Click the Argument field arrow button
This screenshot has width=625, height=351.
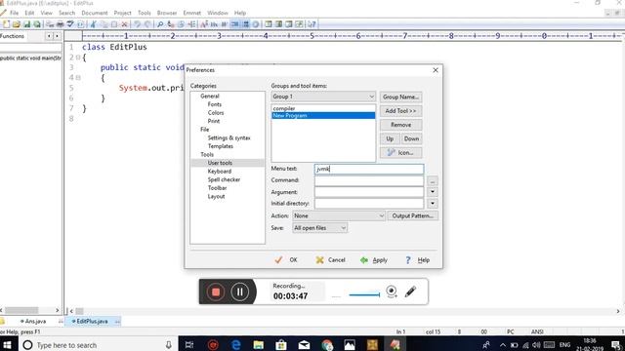[x=433, y=192]
